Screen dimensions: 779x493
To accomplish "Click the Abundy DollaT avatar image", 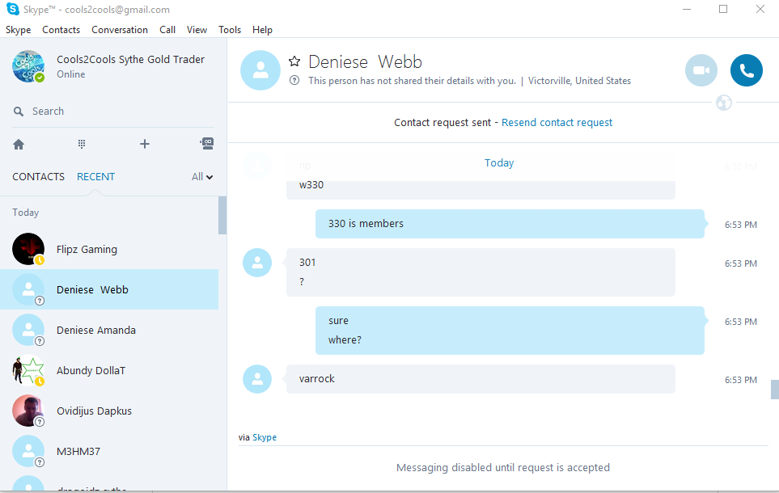I will (x=28, y=370).
